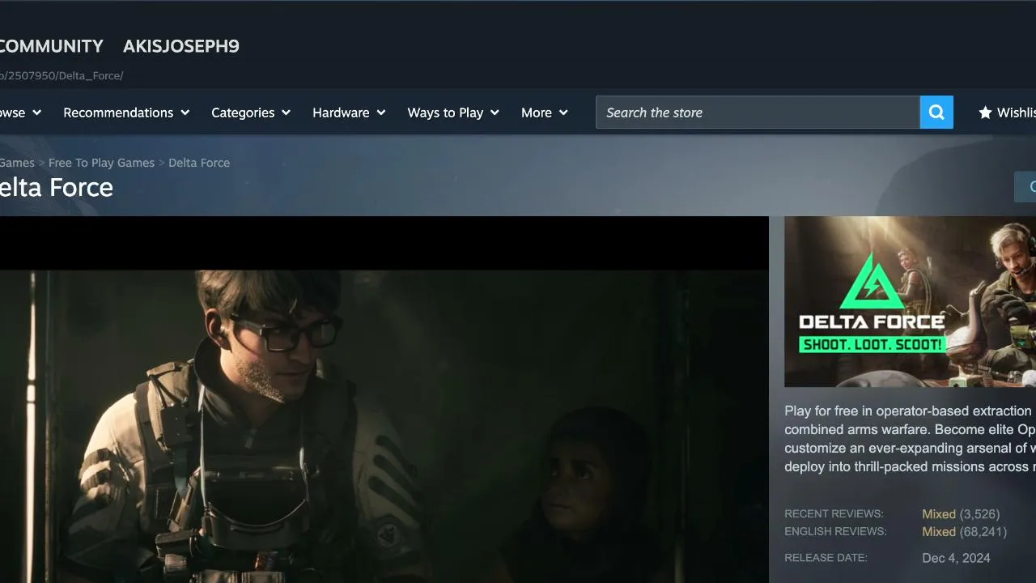This screenshot has height=583, width=1036.
Task: Click the store page URL text
Action: pyautogui.click(x=62, y=75)
